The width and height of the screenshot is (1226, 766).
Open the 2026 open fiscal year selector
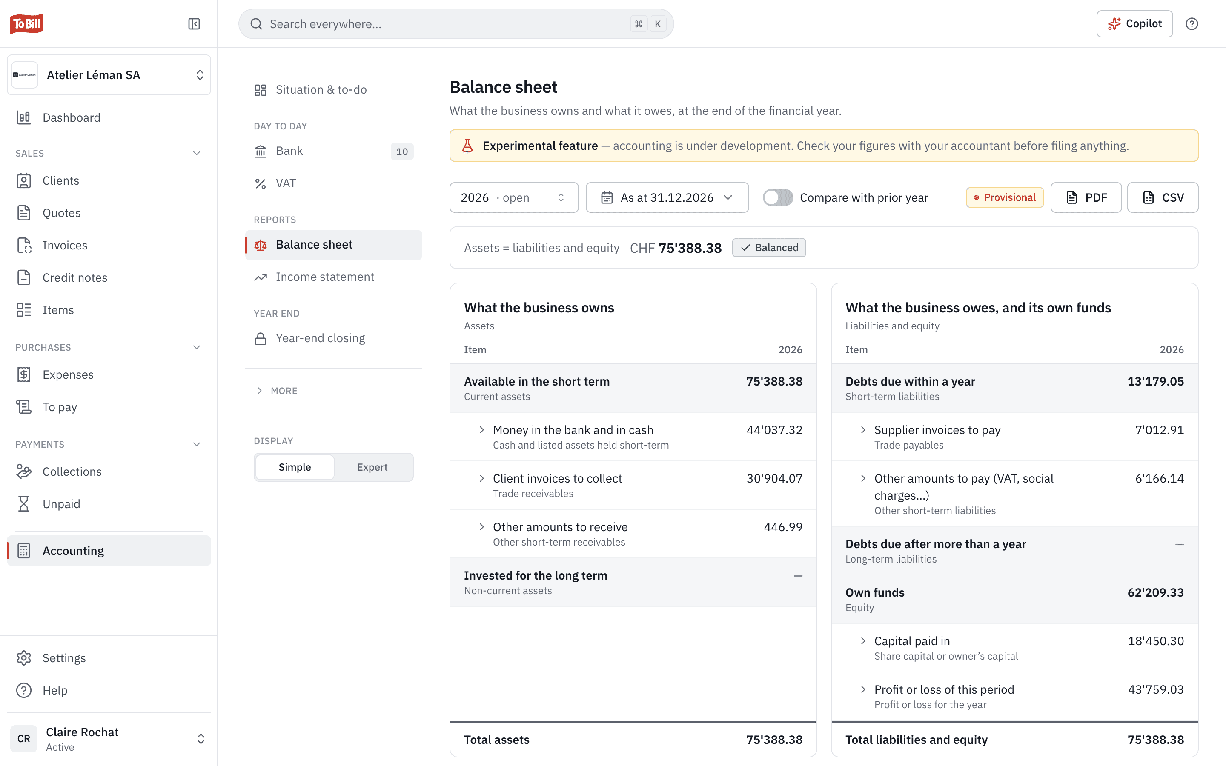[x=514, y=197]
